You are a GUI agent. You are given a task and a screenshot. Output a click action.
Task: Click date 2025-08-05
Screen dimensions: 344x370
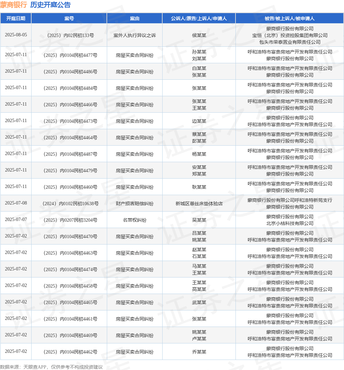(x=16, y=35)
